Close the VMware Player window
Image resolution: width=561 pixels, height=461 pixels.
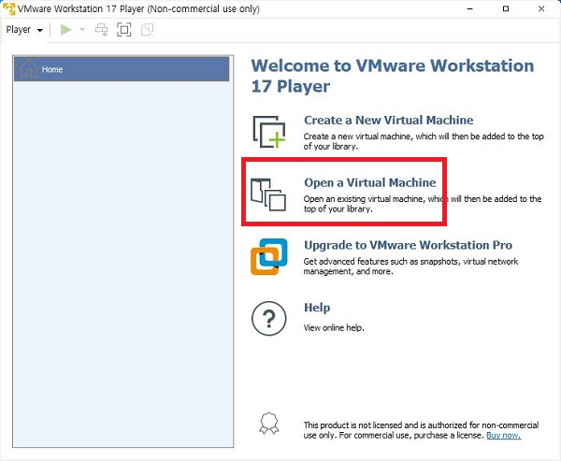pyautogui.click(x=541, y=8)
